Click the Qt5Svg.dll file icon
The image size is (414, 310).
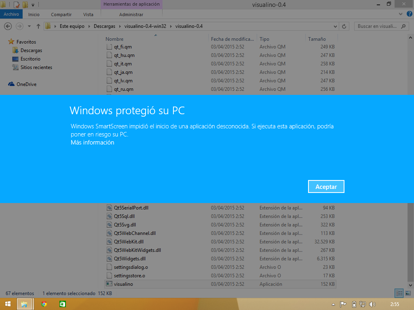point(109,224)
